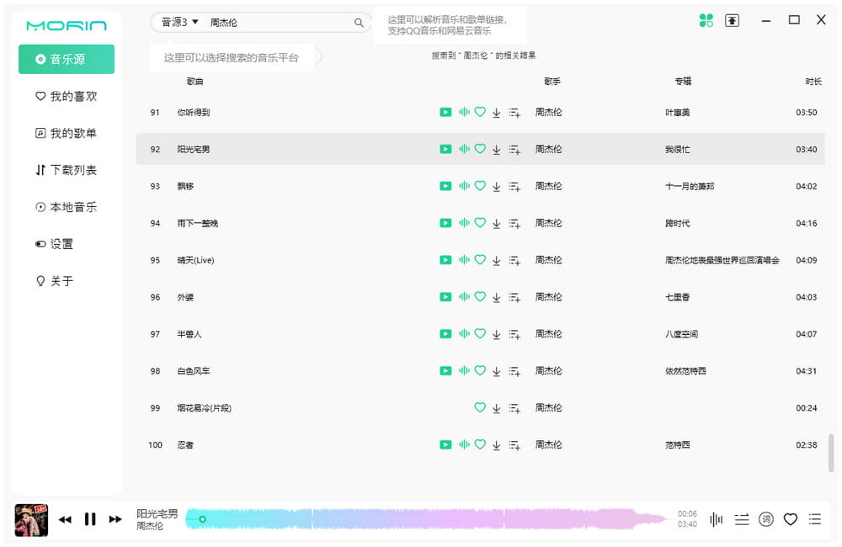Toggle like for the playing track
This screenshot has height=547, width=842.
(x=790, y=519)
